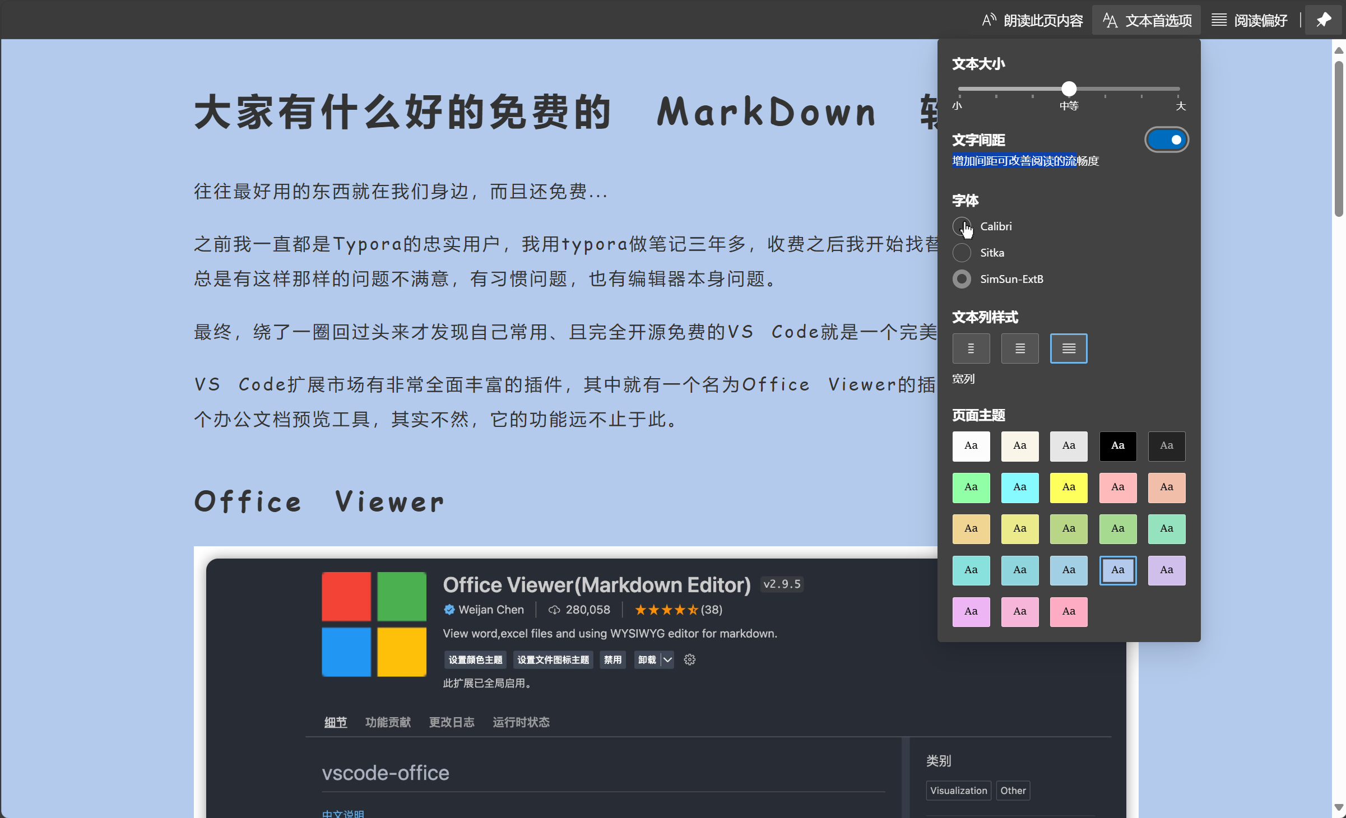1346x818 pixels.
Task: Open Read Aloud (朗读此页内容)
Action: pyautogui.click(x=1033, y=20)
